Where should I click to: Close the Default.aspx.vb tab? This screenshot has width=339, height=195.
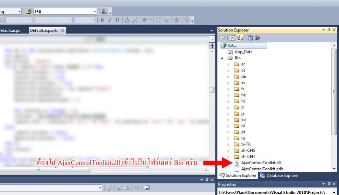pos(62,30)
